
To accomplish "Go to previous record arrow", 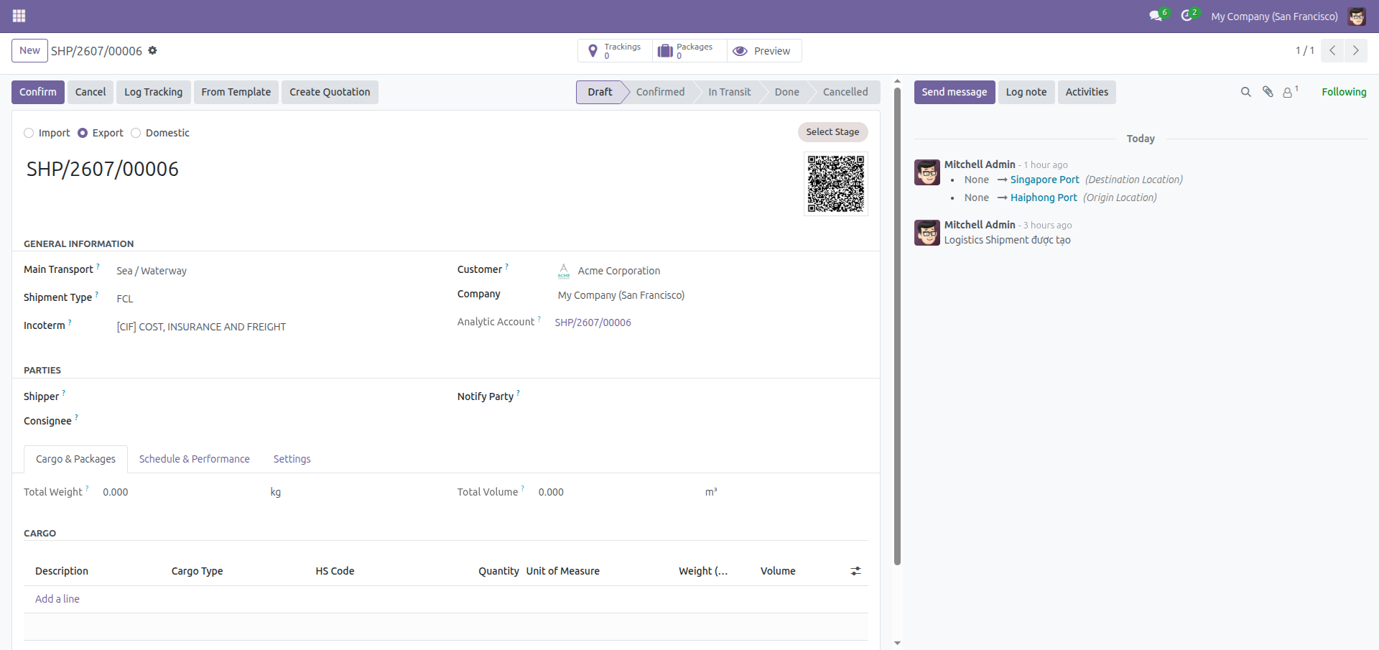I will pyautogui.click(x=1332, y=50).
